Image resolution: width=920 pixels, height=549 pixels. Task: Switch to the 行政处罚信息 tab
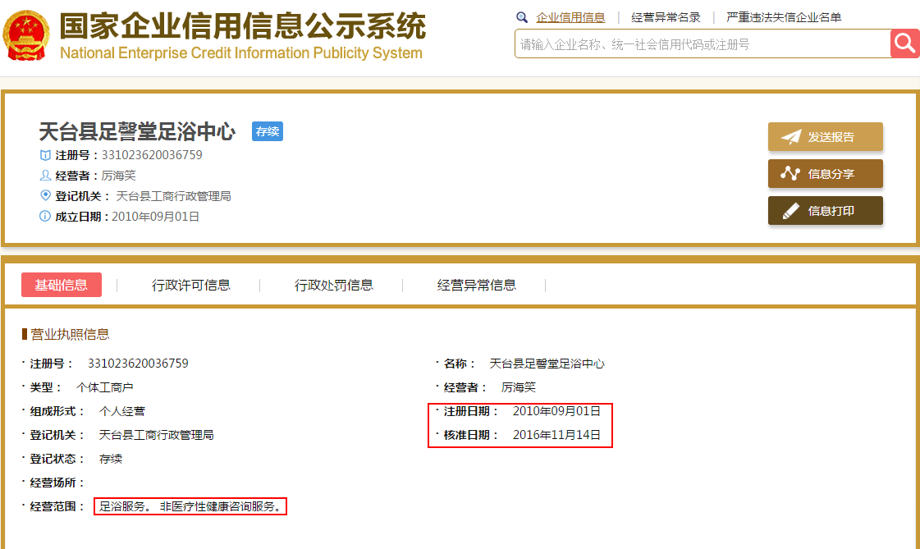[x=334, y=285]
